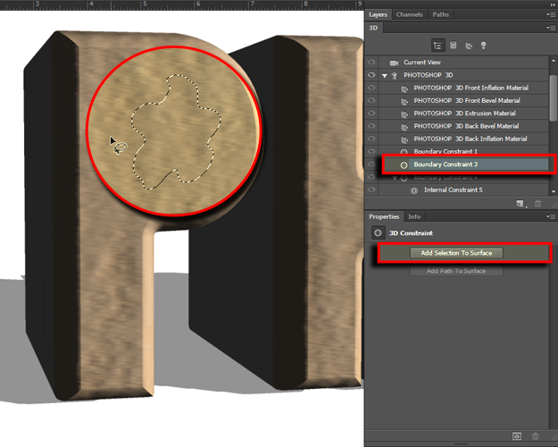The image size is (558, 447).
Task: Click the 3D Constraint icon in Properties
Action: click(378, 232)
